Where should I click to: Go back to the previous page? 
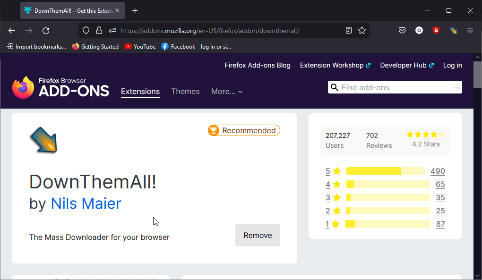coord(12,30)
